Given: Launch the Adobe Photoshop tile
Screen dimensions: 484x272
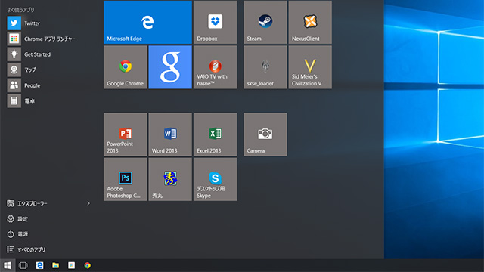Looking at the screenshot, I should (126, 180).
